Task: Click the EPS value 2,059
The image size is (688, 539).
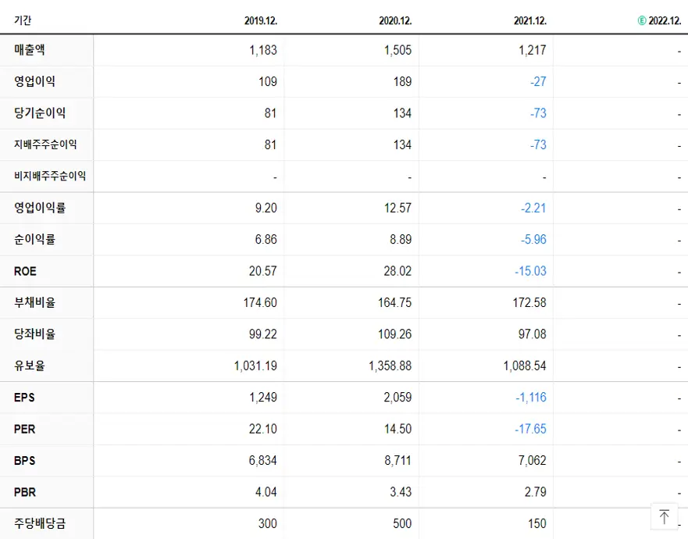Action: tap(398, 398)
